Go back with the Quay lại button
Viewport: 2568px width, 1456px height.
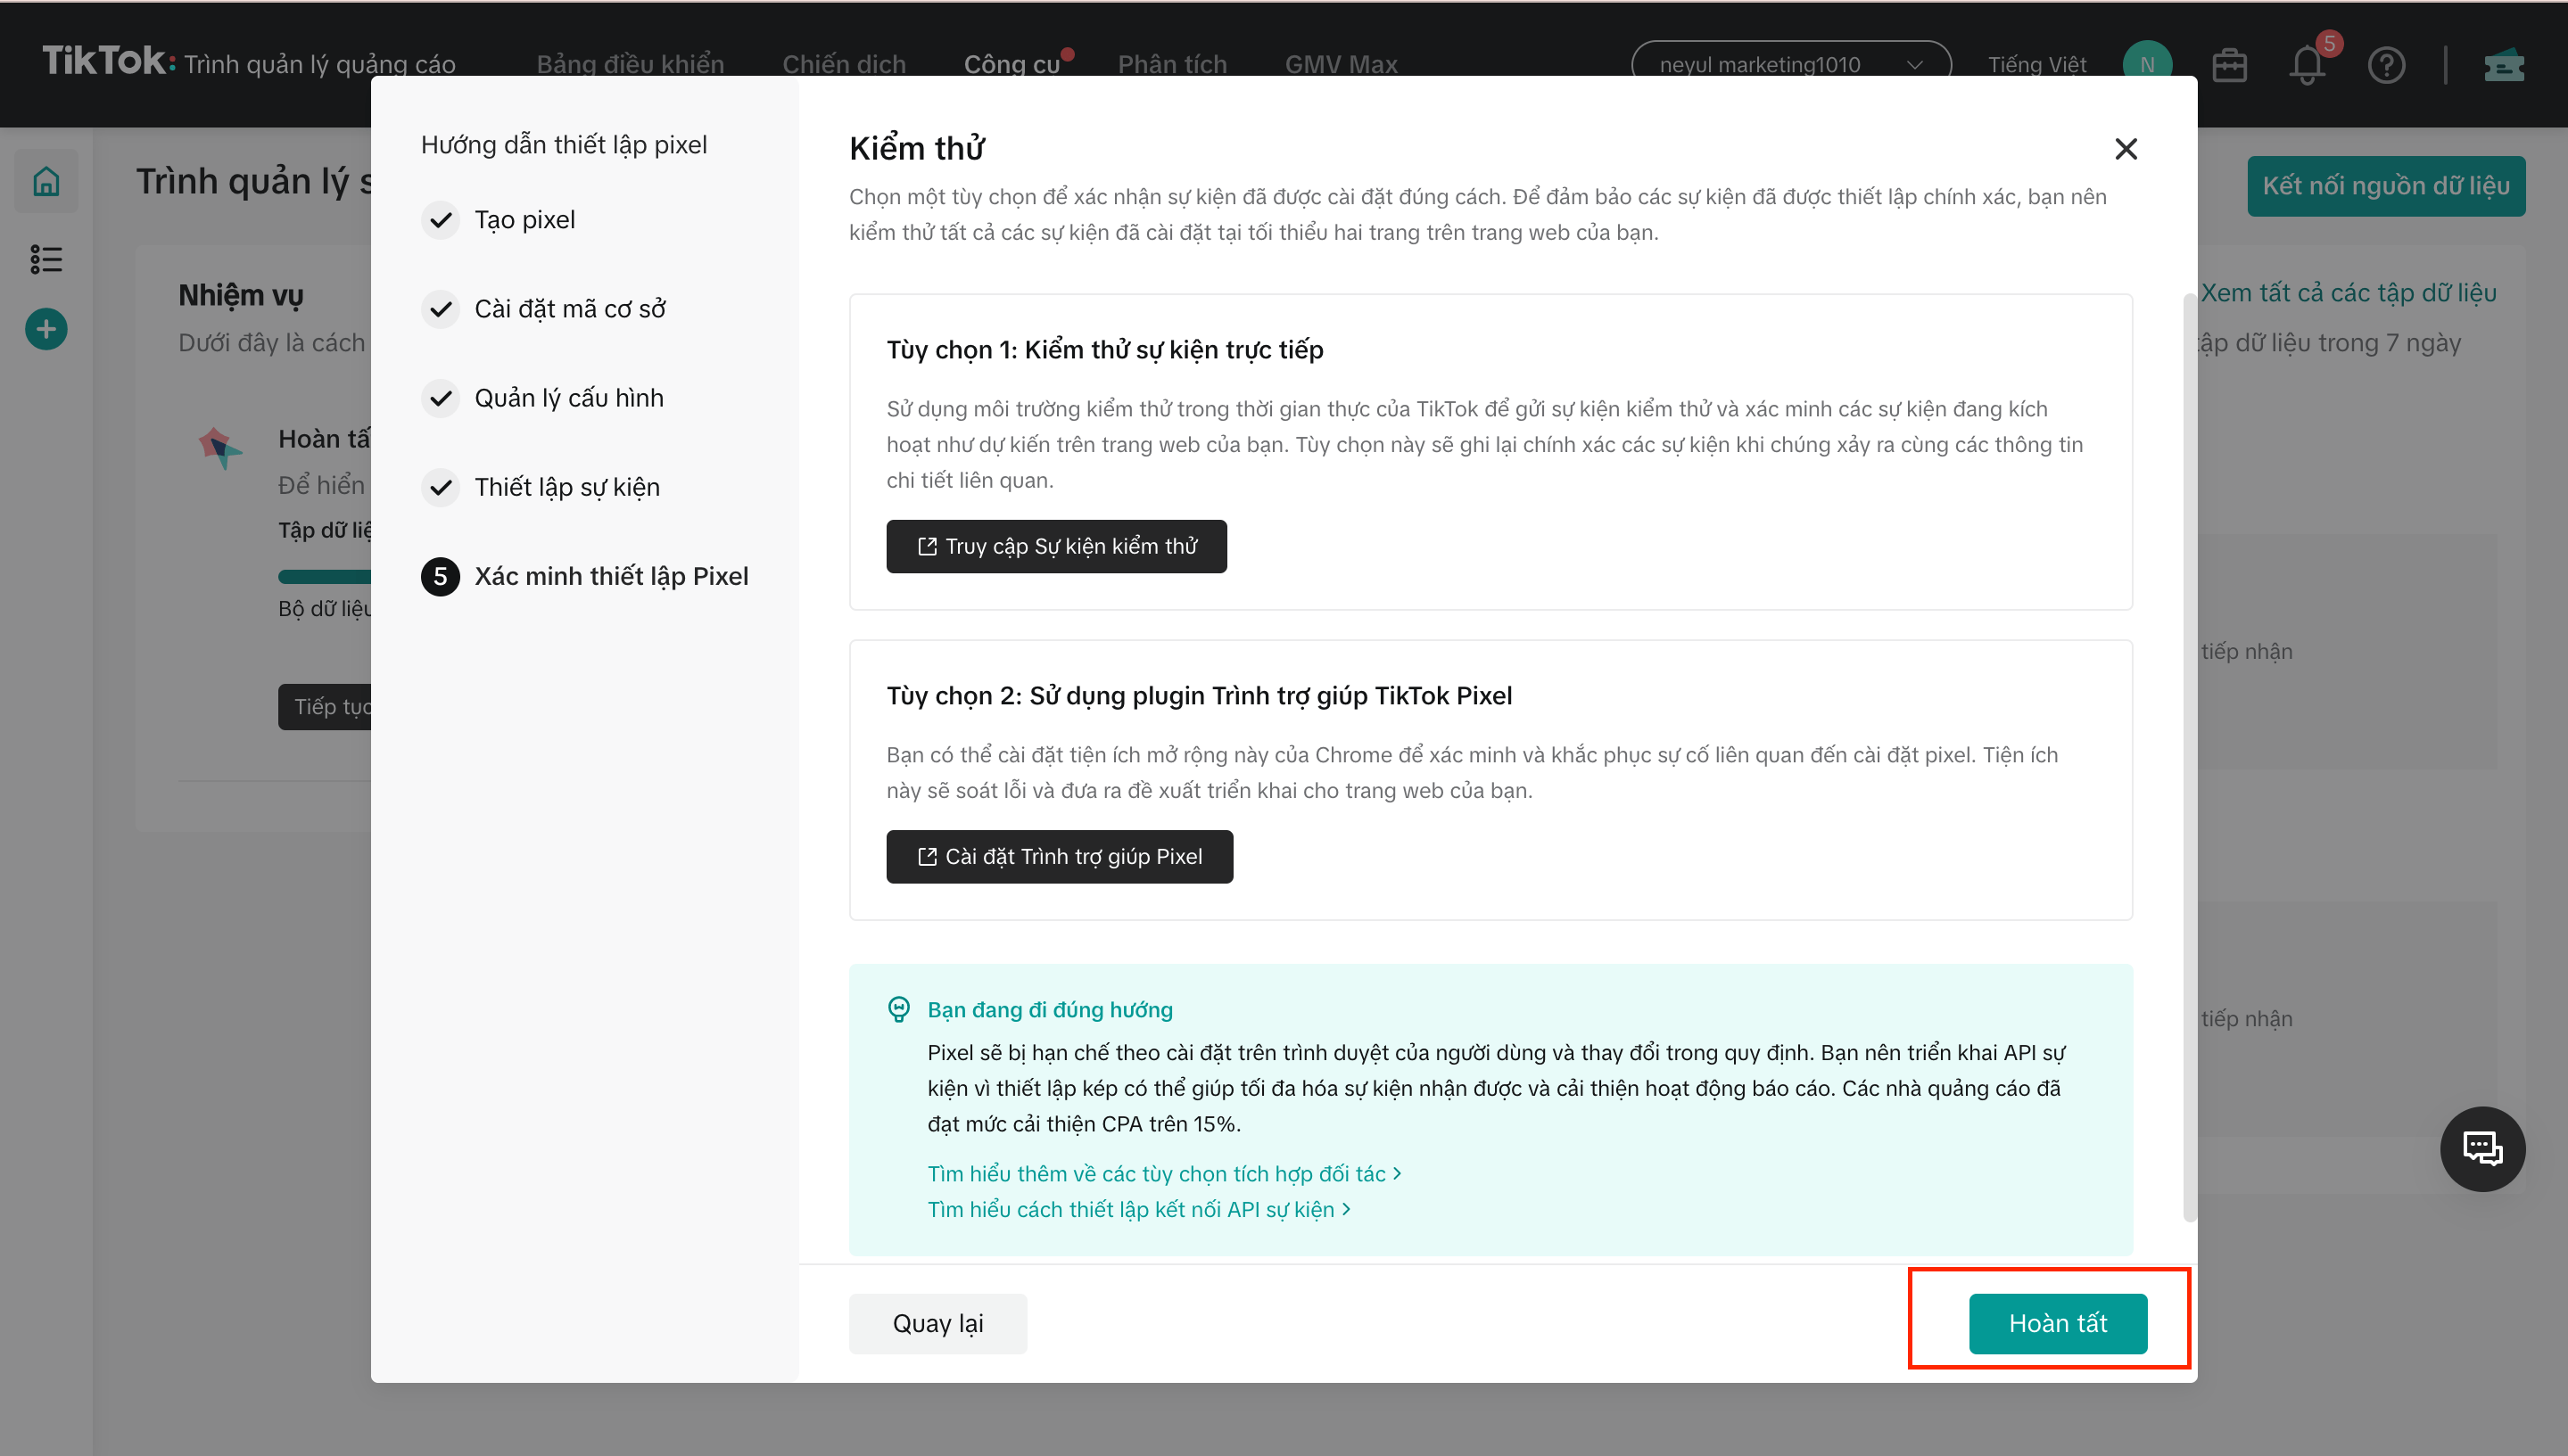coord(937,1323)
